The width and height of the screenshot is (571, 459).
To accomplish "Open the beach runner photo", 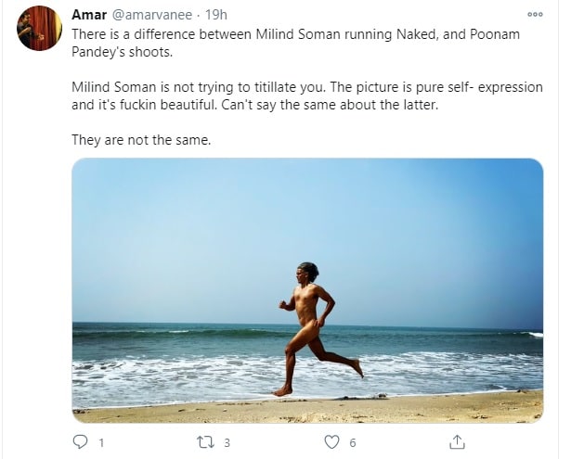I will pyautogui.click(x=307, y=290).
